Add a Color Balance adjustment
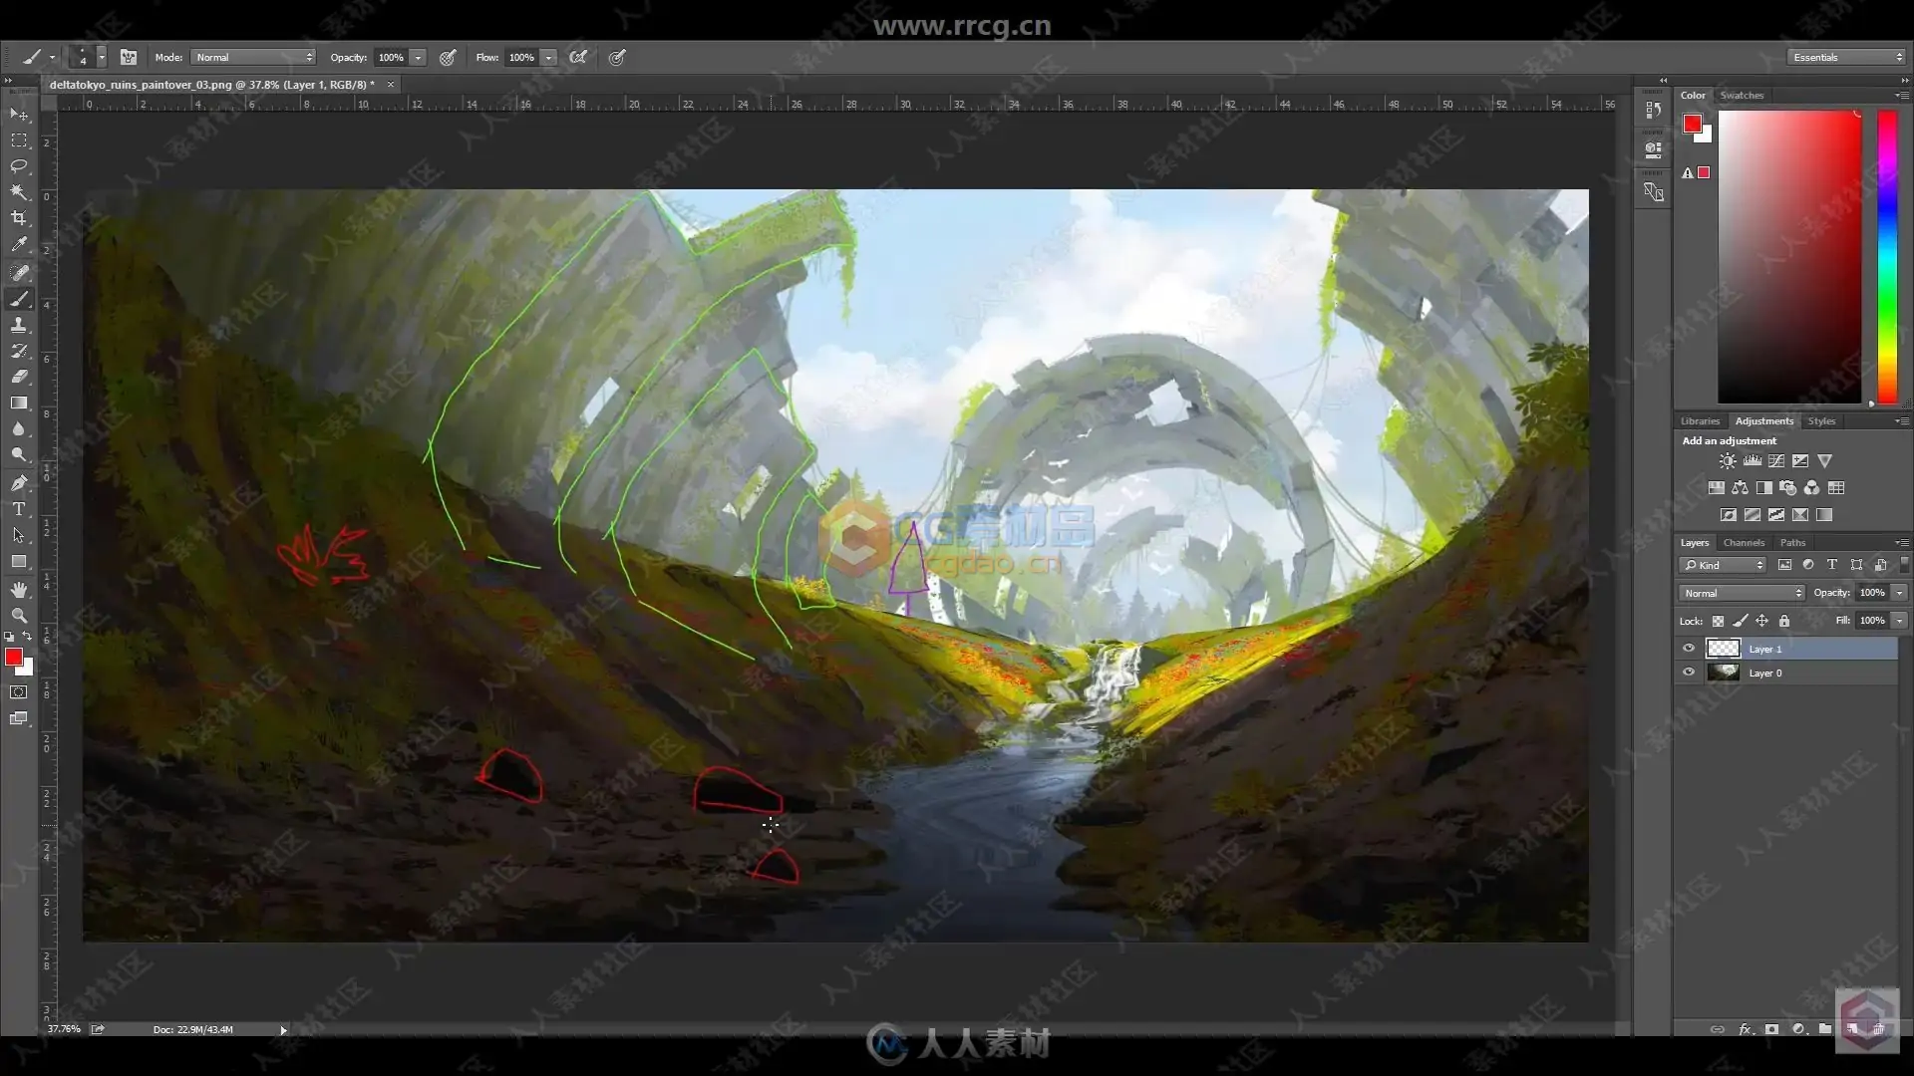The image size is (1914, 1076). tap(1740, 488)
